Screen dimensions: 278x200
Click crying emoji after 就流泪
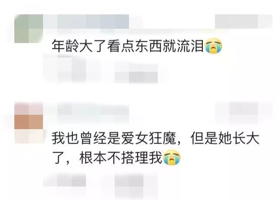tap(213, 46)
